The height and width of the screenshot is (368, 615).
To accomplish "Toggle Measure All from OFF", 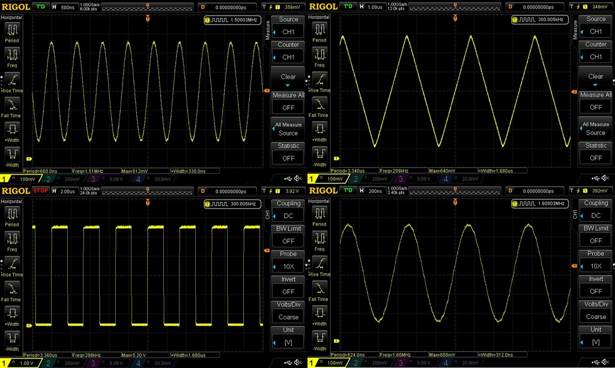I will [x=287, y=107].
